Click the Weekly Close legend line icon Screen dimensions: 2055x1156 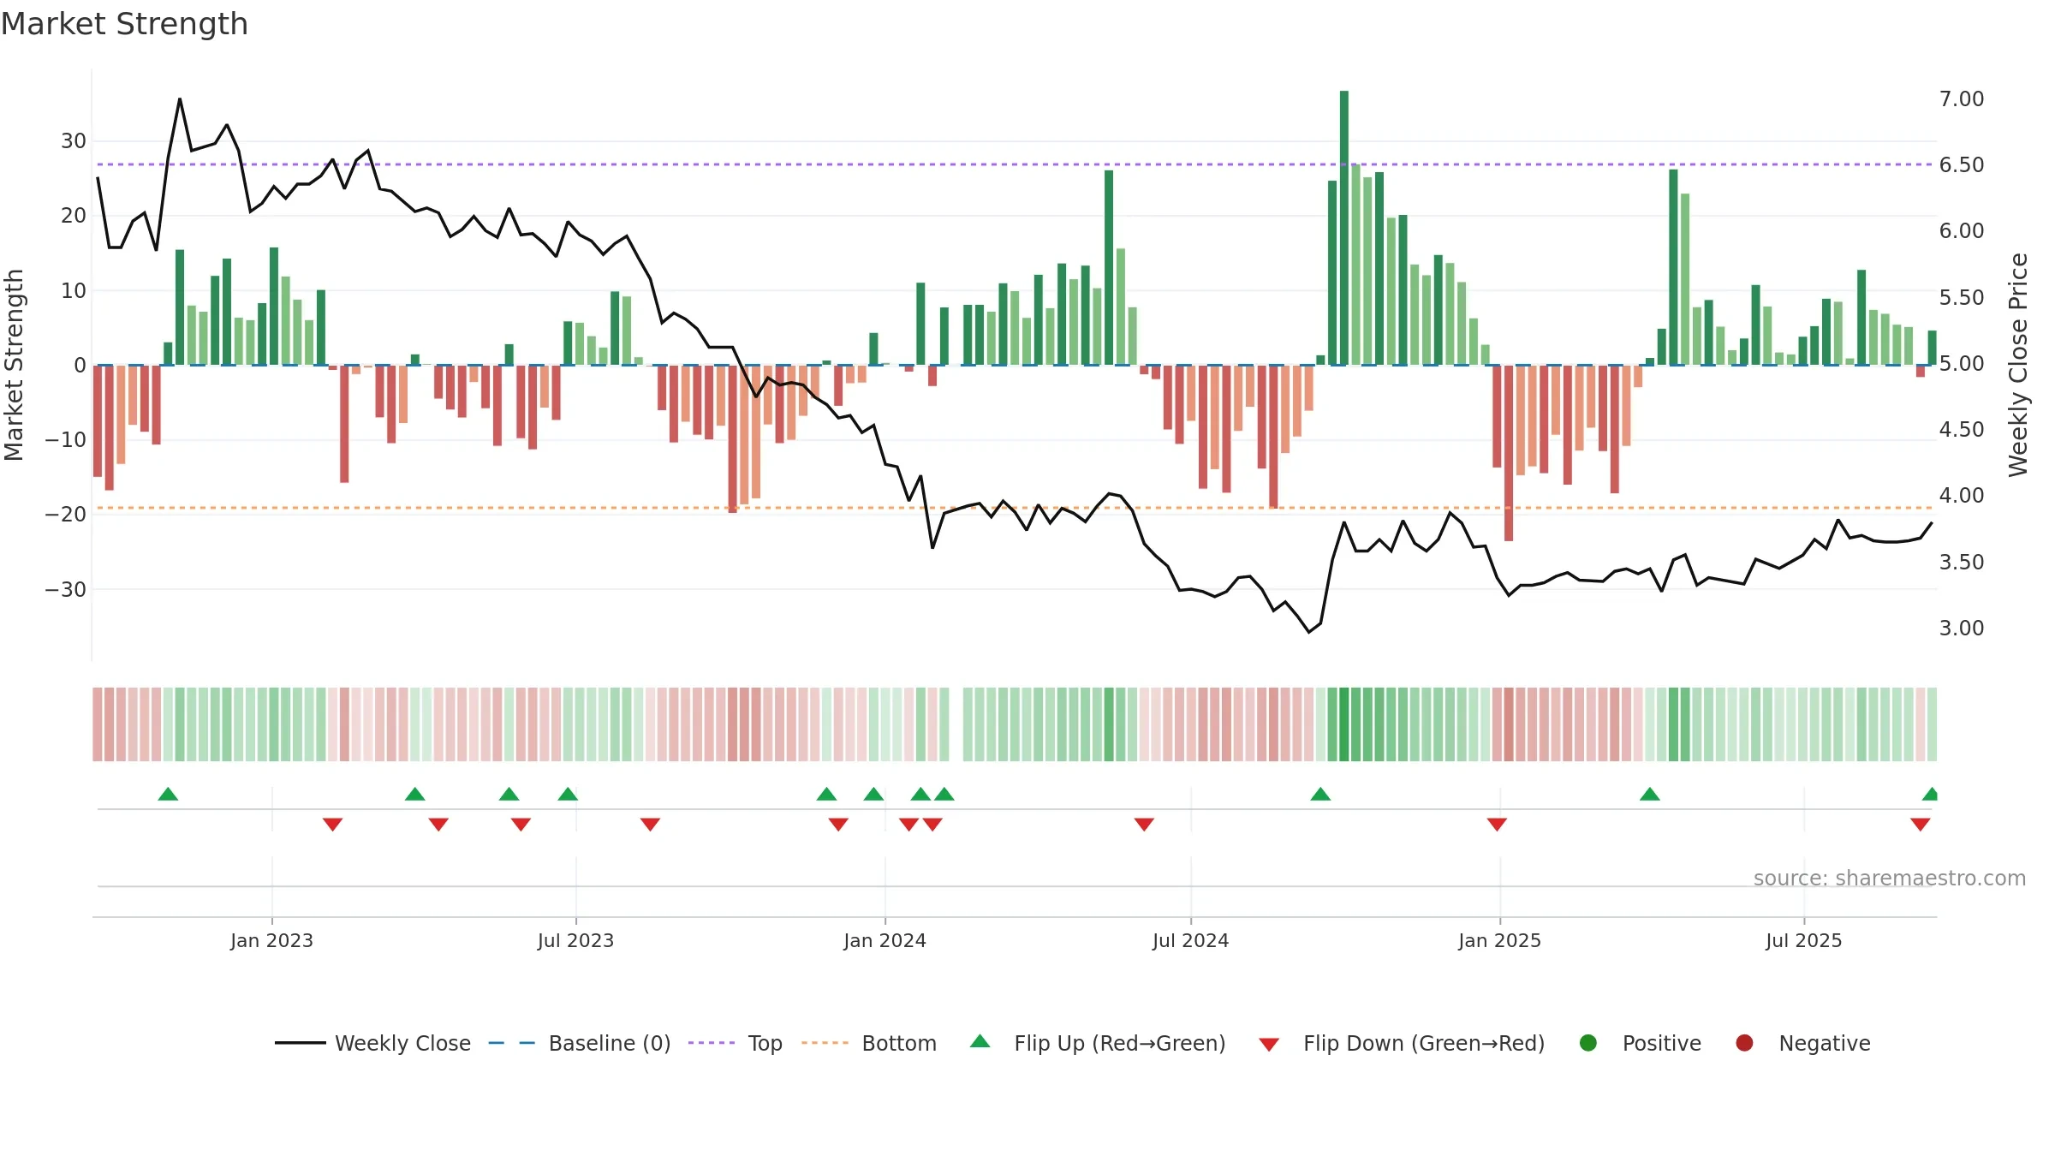tap(301, 1043)
